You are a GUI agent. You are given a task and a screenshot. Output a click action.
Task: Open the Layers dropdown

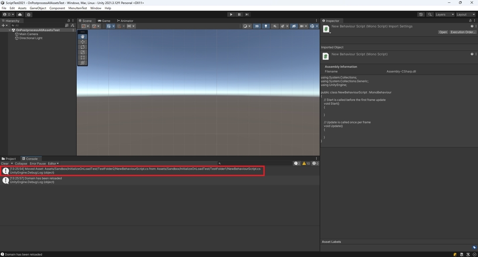(444, 14)
